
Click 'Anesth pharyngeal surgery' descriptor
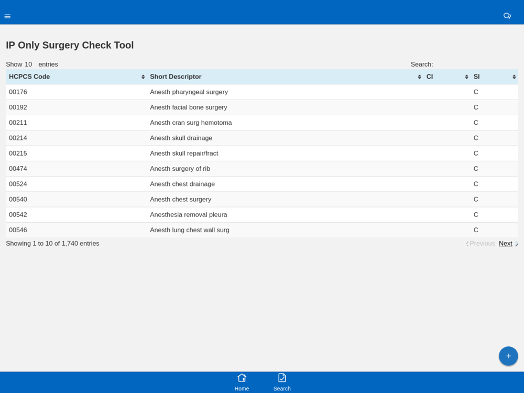(189, 92)
